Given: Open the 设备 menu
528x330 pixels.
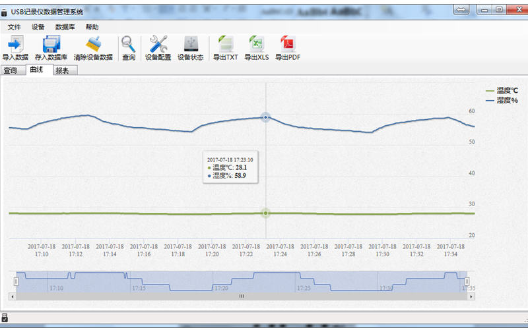Looking at the screenshot, I should [38, 27].
